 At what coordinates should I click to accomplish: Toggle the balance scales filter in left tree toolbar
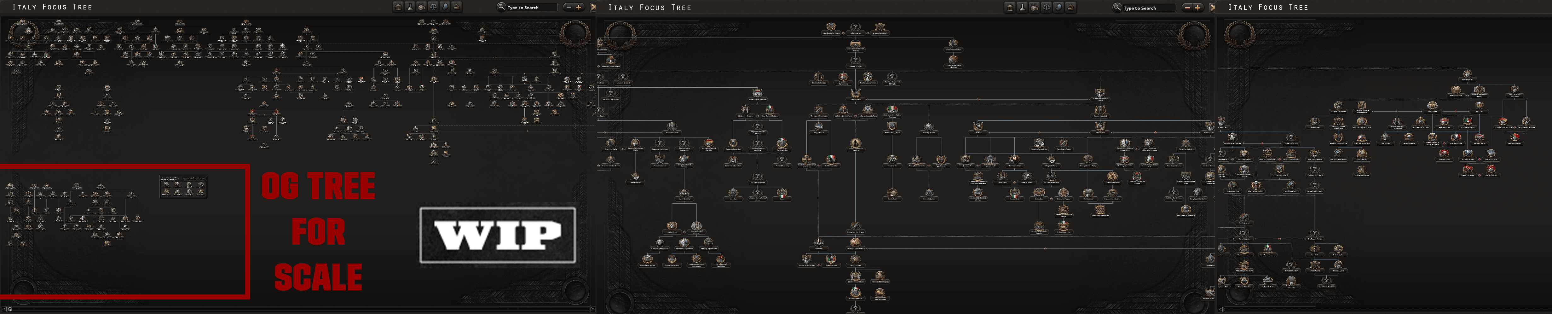[x=433, y=7]
